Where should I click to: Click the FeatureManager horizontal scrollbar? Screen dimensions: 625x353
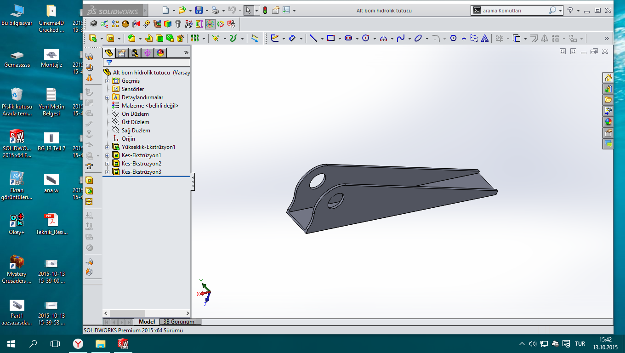[x=147, y=313]
